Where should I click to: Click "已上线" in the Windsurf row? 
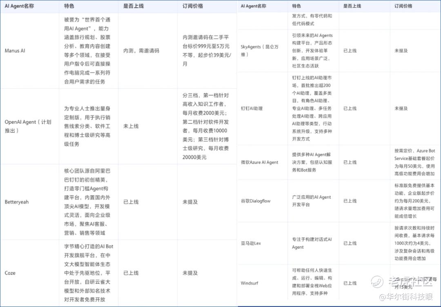(350, 283)
